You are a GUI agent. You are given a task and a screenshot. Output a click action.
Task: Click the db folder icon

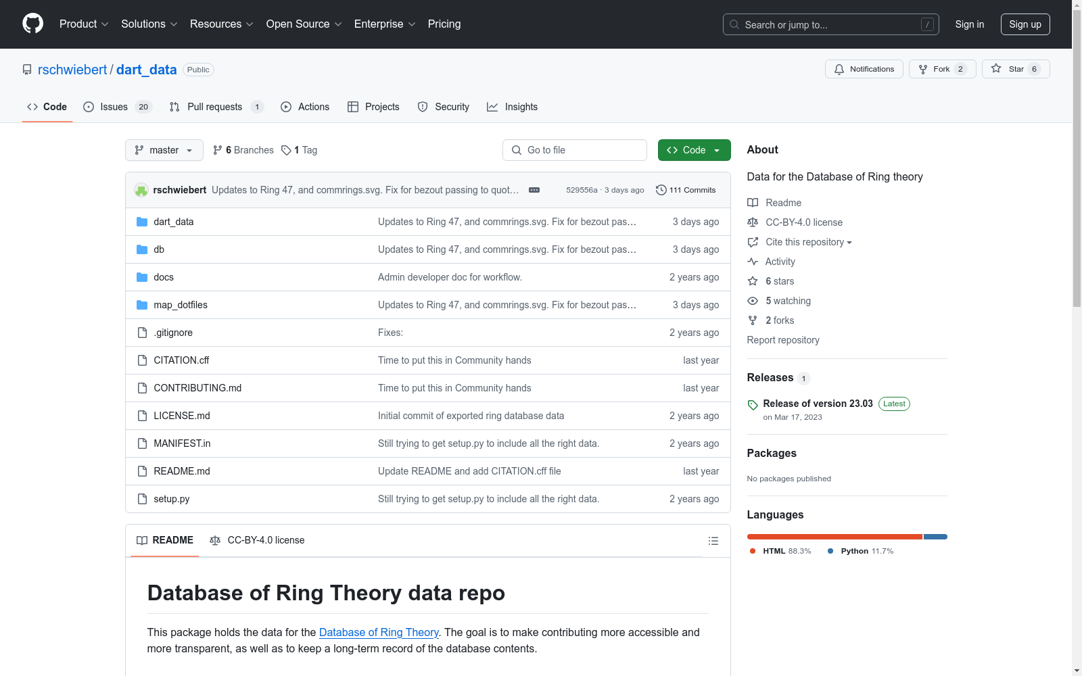click(142, 249)
